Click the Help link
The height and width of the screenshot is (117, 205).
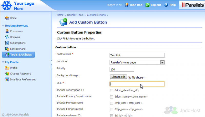tap(172, 5)
